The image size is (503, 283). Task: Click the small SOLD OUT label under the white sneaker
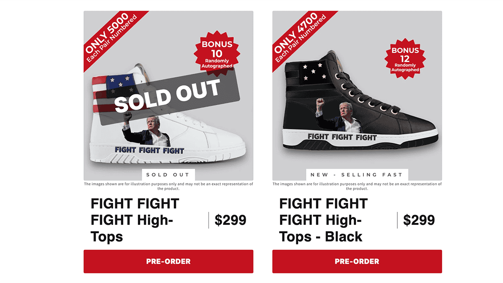tap(168, 175)
